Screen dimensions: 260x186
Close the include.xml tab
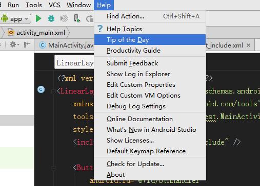pyautogui.click(x=248, y=45)
